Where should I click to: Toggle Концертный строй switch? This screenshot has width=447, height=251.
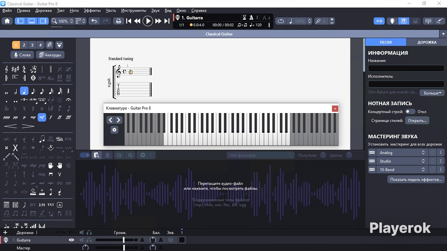(410, 112)
